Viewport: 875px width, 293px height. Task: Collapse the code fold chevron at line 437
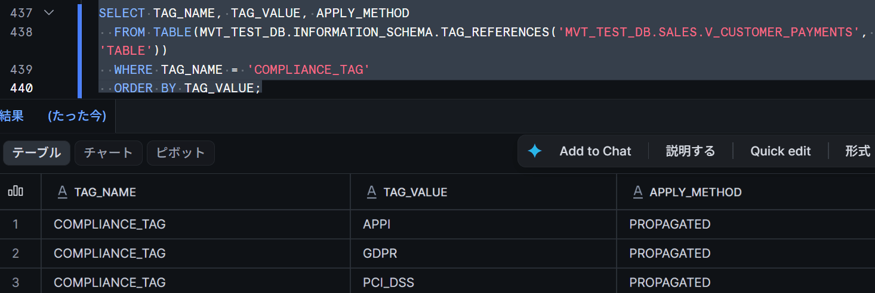(x=49, y=13)
